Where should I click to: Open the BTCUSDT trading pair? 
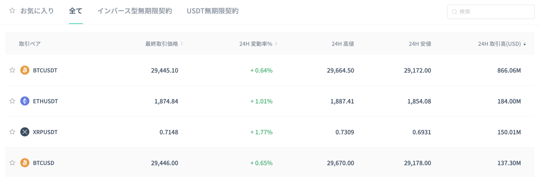click(45, 70)
